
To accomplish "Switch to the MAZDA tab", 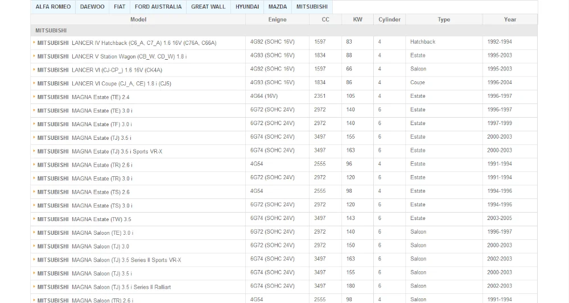I will [278, 7].
